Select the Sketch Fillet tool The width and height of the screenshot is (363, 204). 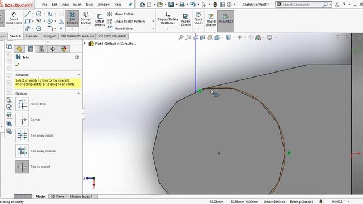tap(50, 29)
